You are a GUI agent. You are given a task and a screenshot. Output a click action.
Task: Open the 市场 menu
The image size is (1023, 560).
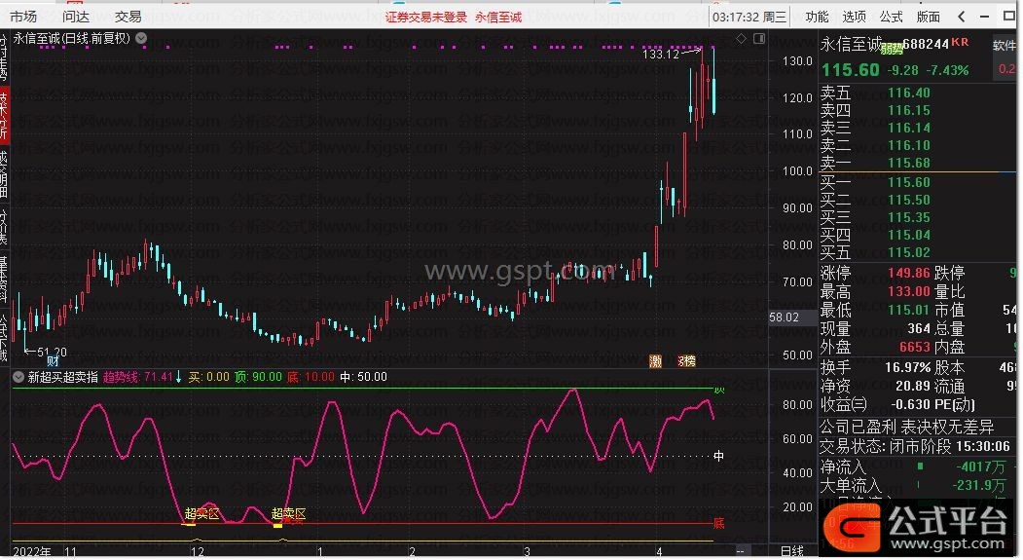point(23,17)
